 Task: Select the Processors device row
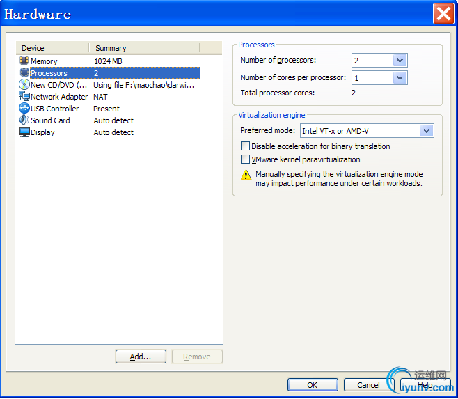pos(110,73)
